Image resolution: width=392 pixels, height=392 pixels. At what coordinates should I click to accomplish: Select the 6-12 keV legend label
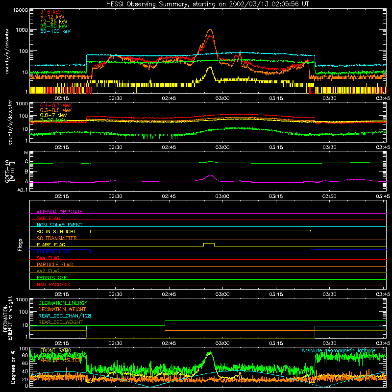(52, 17)
